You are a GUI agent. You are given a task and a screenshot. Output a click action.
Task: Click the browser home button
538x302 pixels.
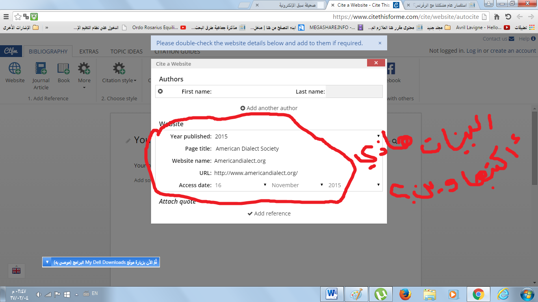(x=497, y=17)
